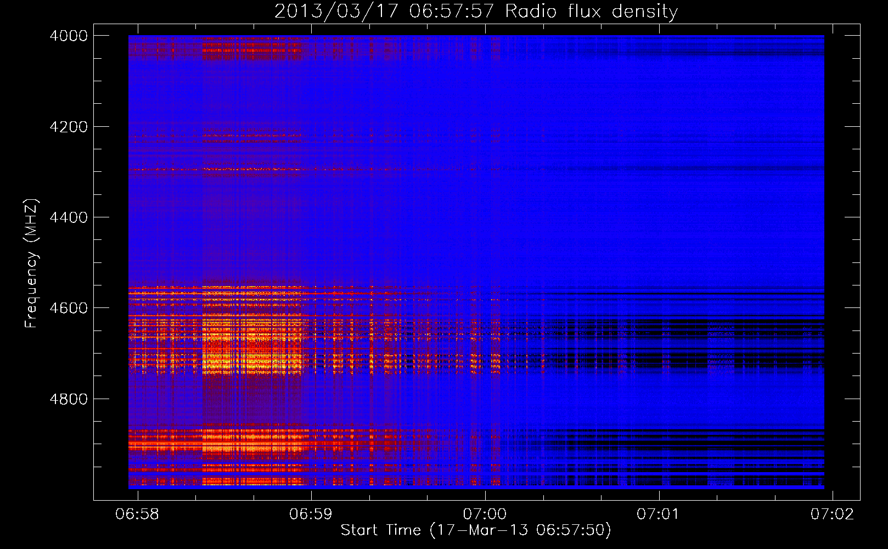Click the 'Start Time (17-Mar-13 06:57:50)' label
The height and width of the screenshot is (549, 888).
click(x=476, y=530)
